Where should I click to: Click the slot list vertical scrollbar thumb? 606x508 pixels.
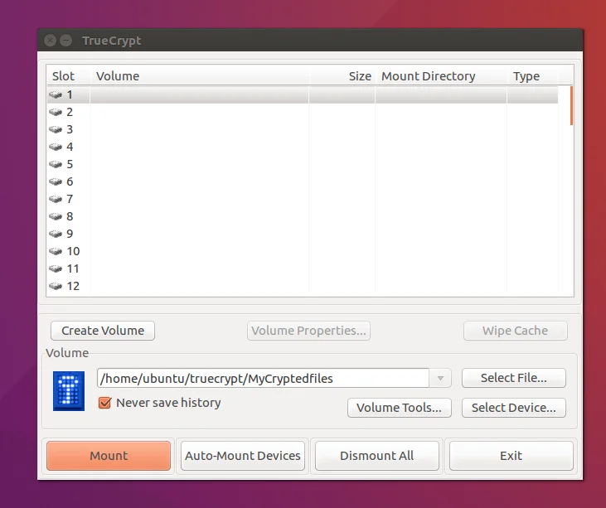click(572, 105)
